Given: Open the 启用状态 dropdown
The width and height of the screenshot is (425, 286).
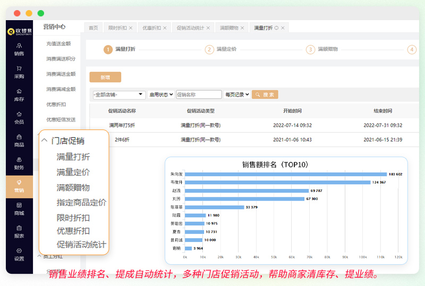Looking at the screenshot, I should [x=161, y=94].
